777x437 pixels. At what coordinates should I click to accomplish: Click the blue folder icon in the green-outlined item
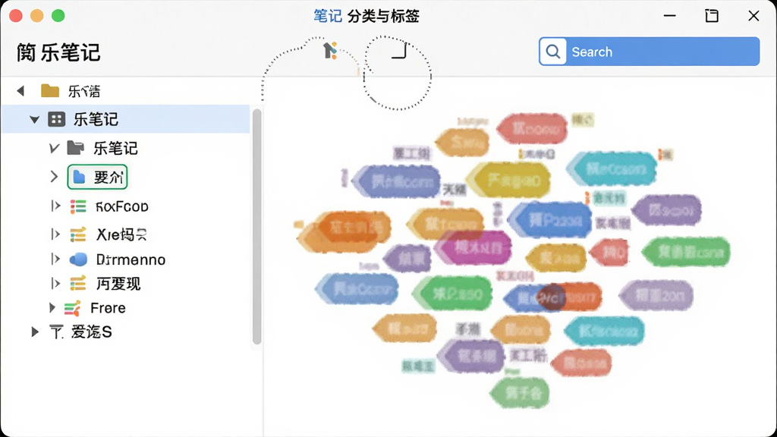click(x=79, y=176)
